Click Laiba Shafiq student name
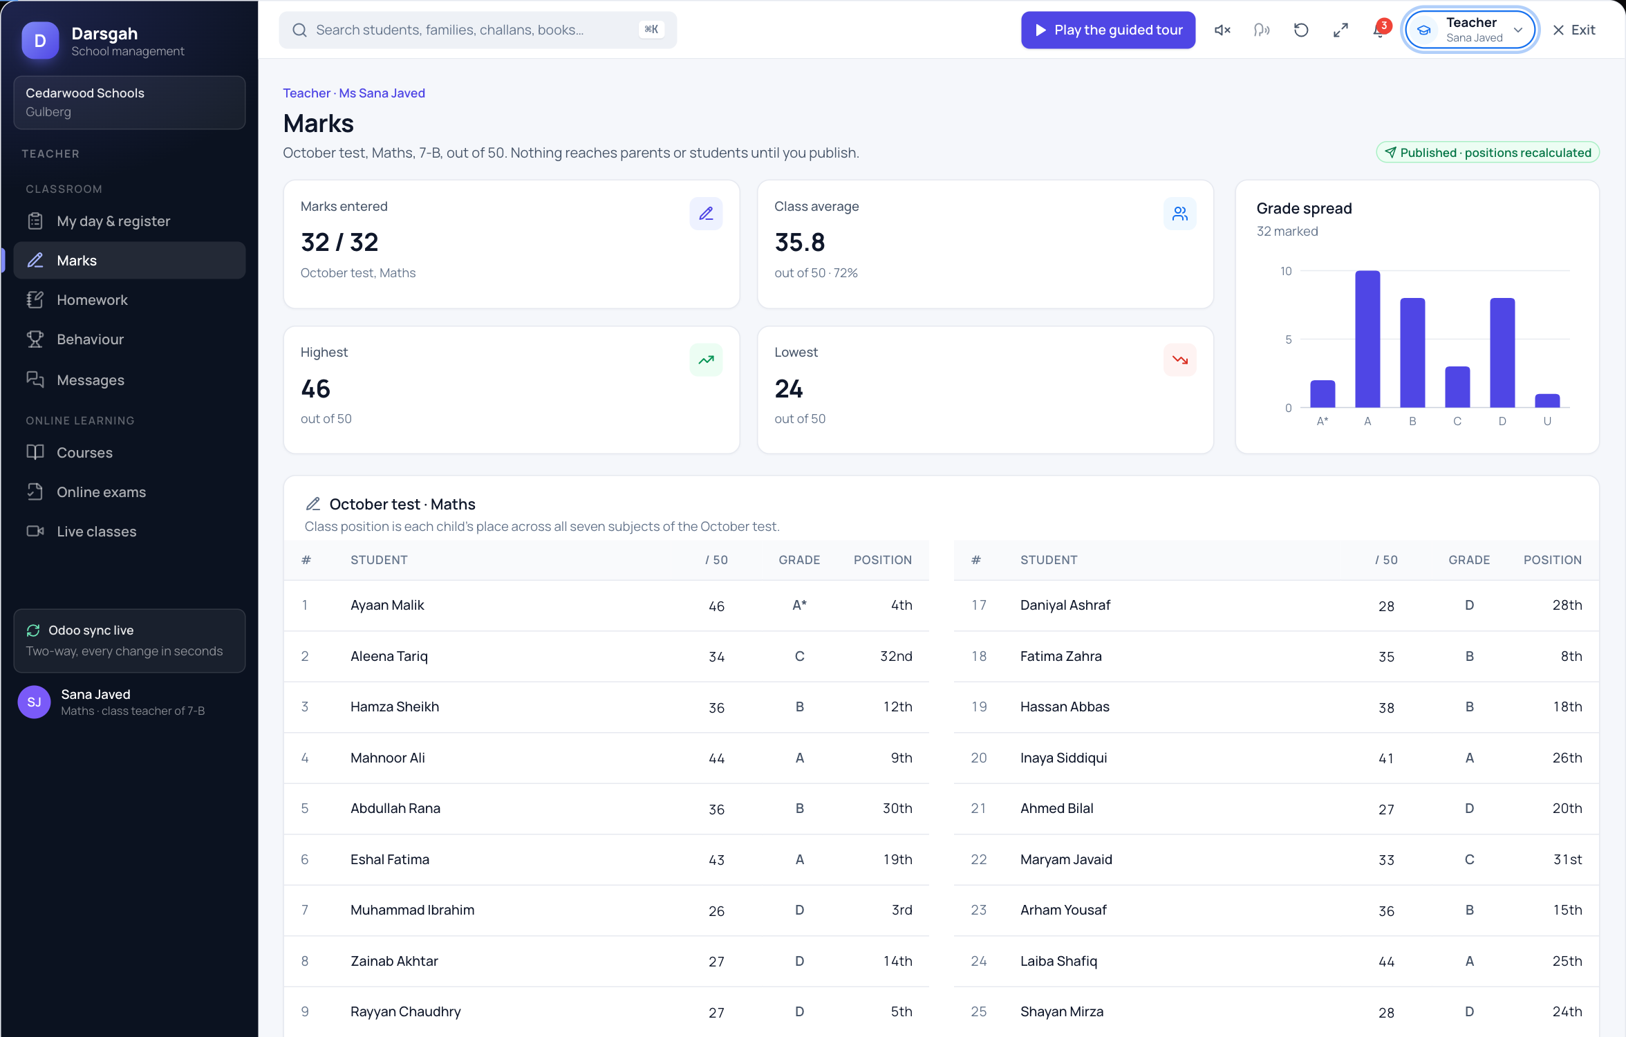1626x1037 pixels. tap(1058, 962)
